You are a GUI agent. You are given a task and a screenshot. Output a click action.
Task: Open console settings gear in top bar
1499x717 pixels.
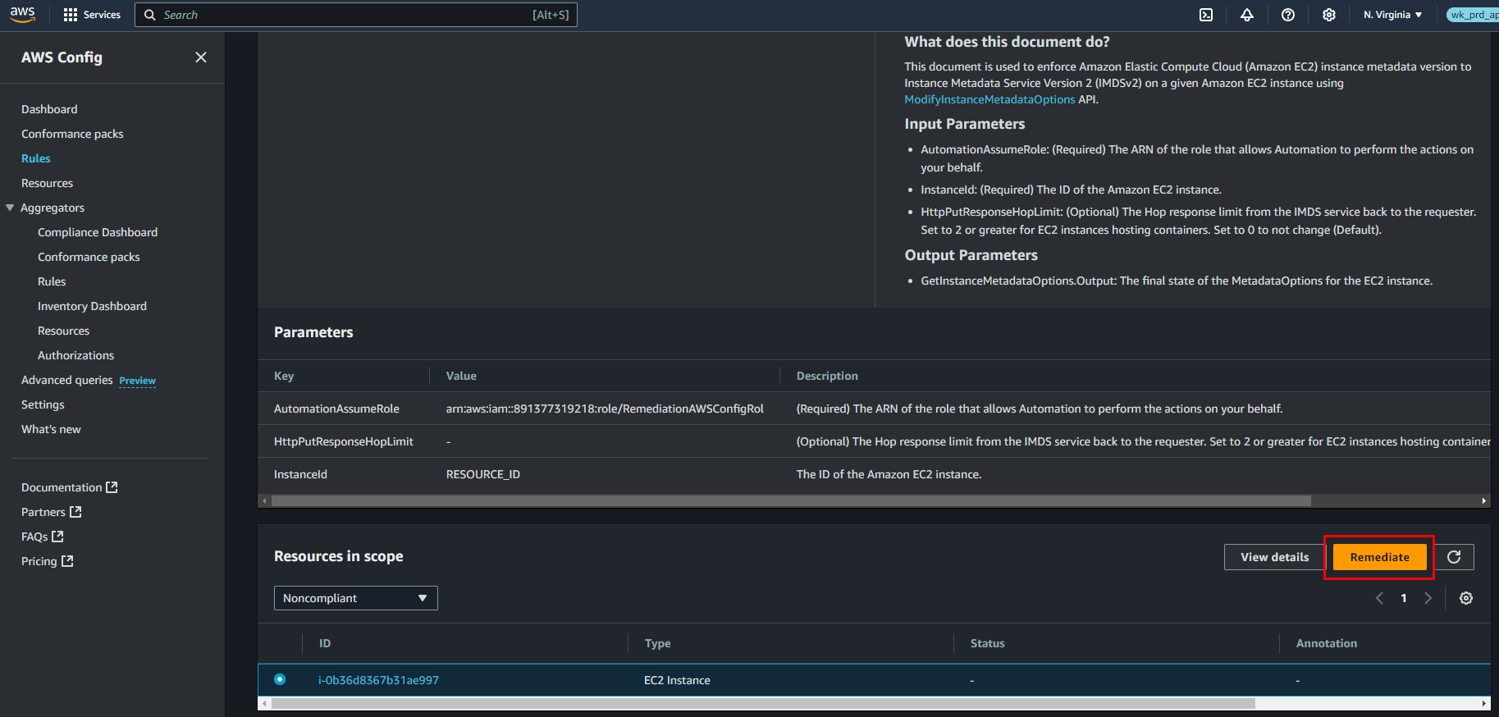pos(1329,15)
